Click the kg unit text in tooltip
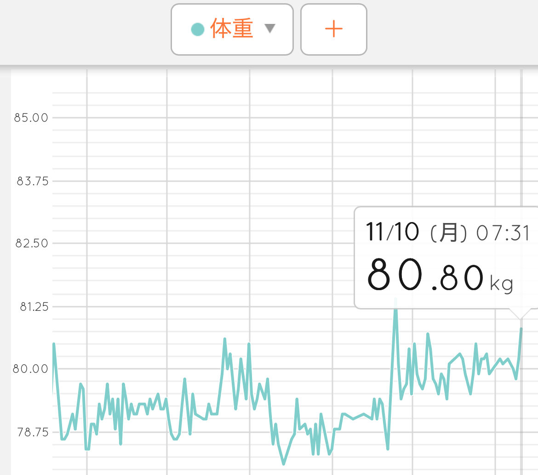 [x=502, y=284]
